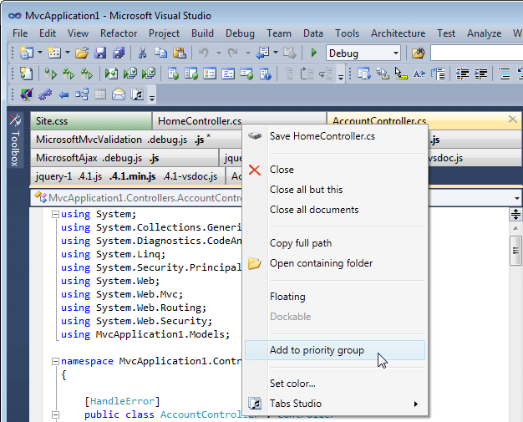Switch to the Site.css tab

pos(91,121)
